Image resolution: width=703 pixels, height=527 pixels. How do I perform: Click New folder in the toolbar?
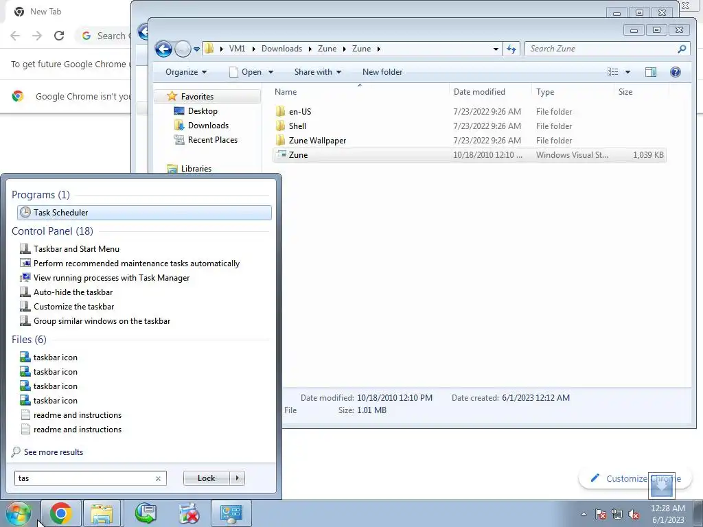[382, 71]
